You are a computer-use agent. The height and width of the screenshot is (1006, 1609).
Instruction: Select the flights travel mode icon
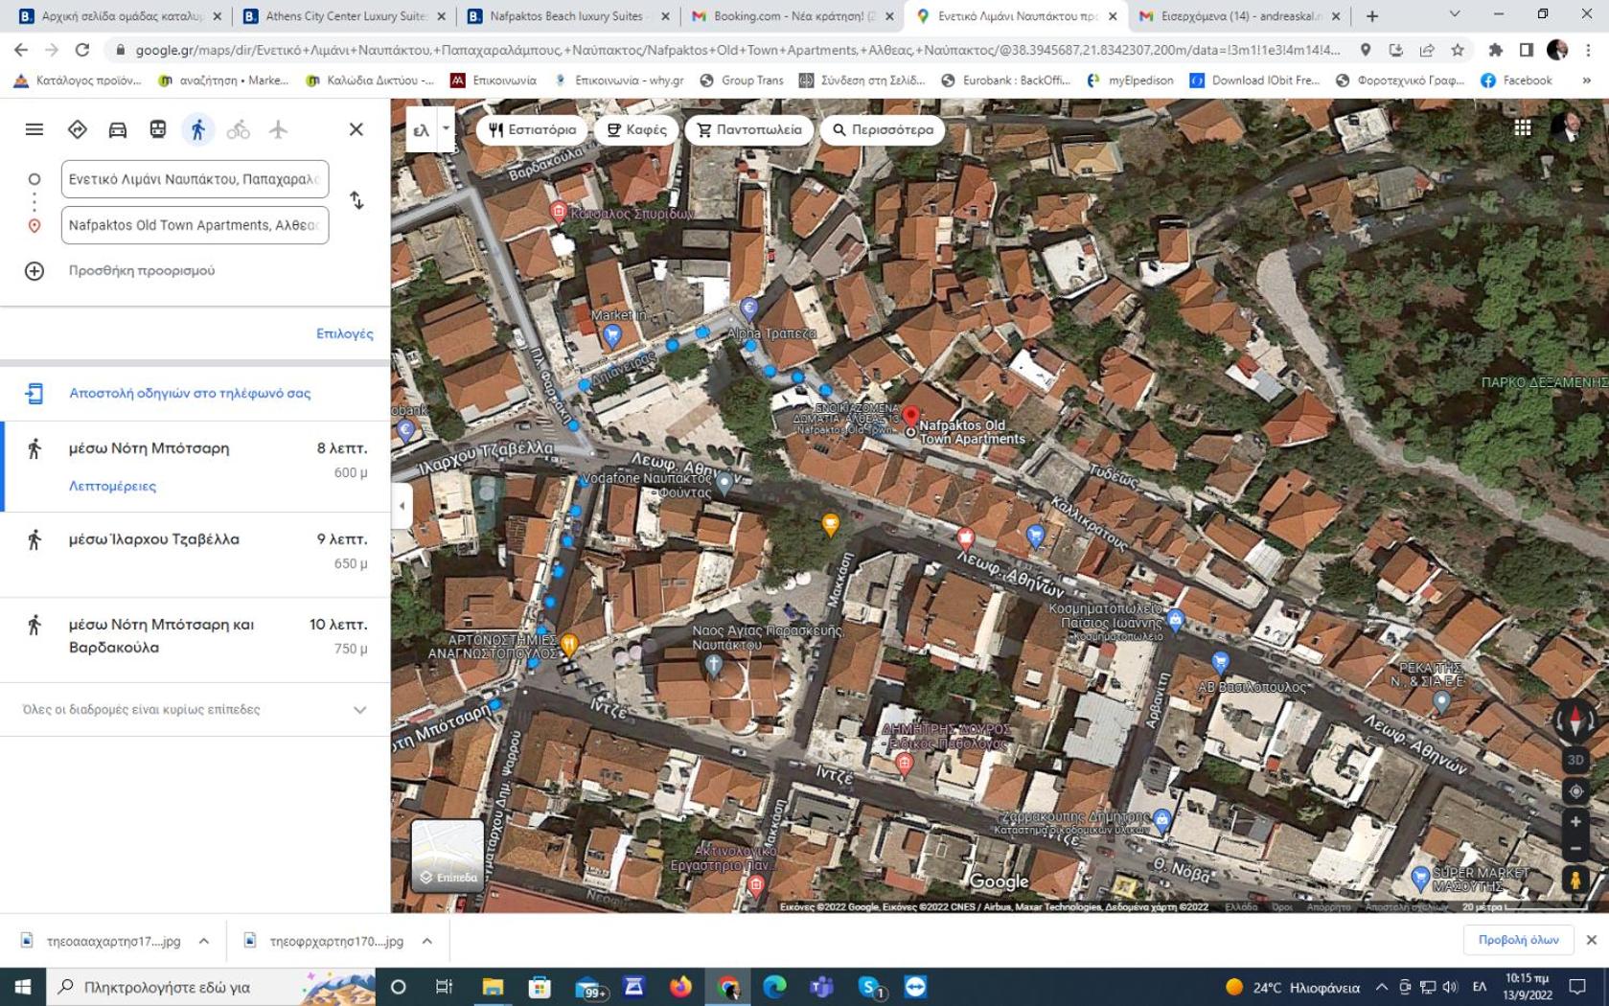pos(278,129)
